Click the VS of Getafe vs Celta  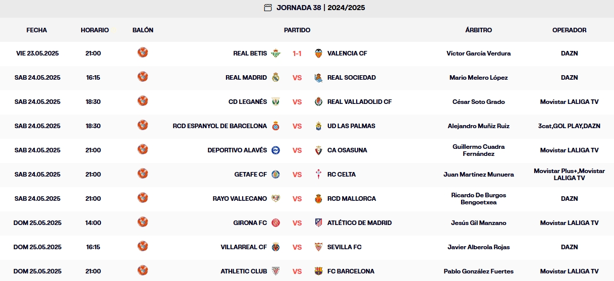click(297, 175)
